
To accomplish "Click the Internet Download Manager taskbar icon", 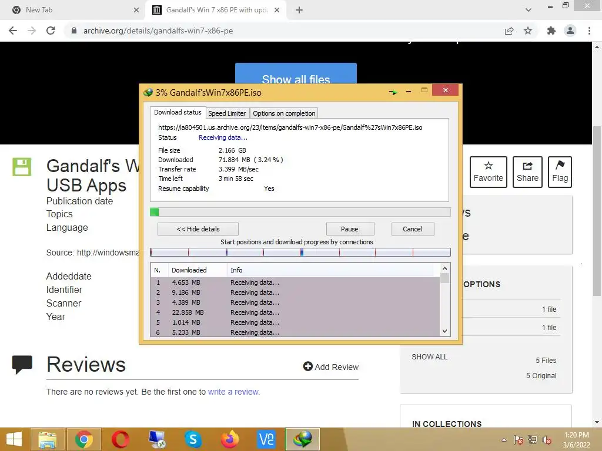I will point(303,439).
